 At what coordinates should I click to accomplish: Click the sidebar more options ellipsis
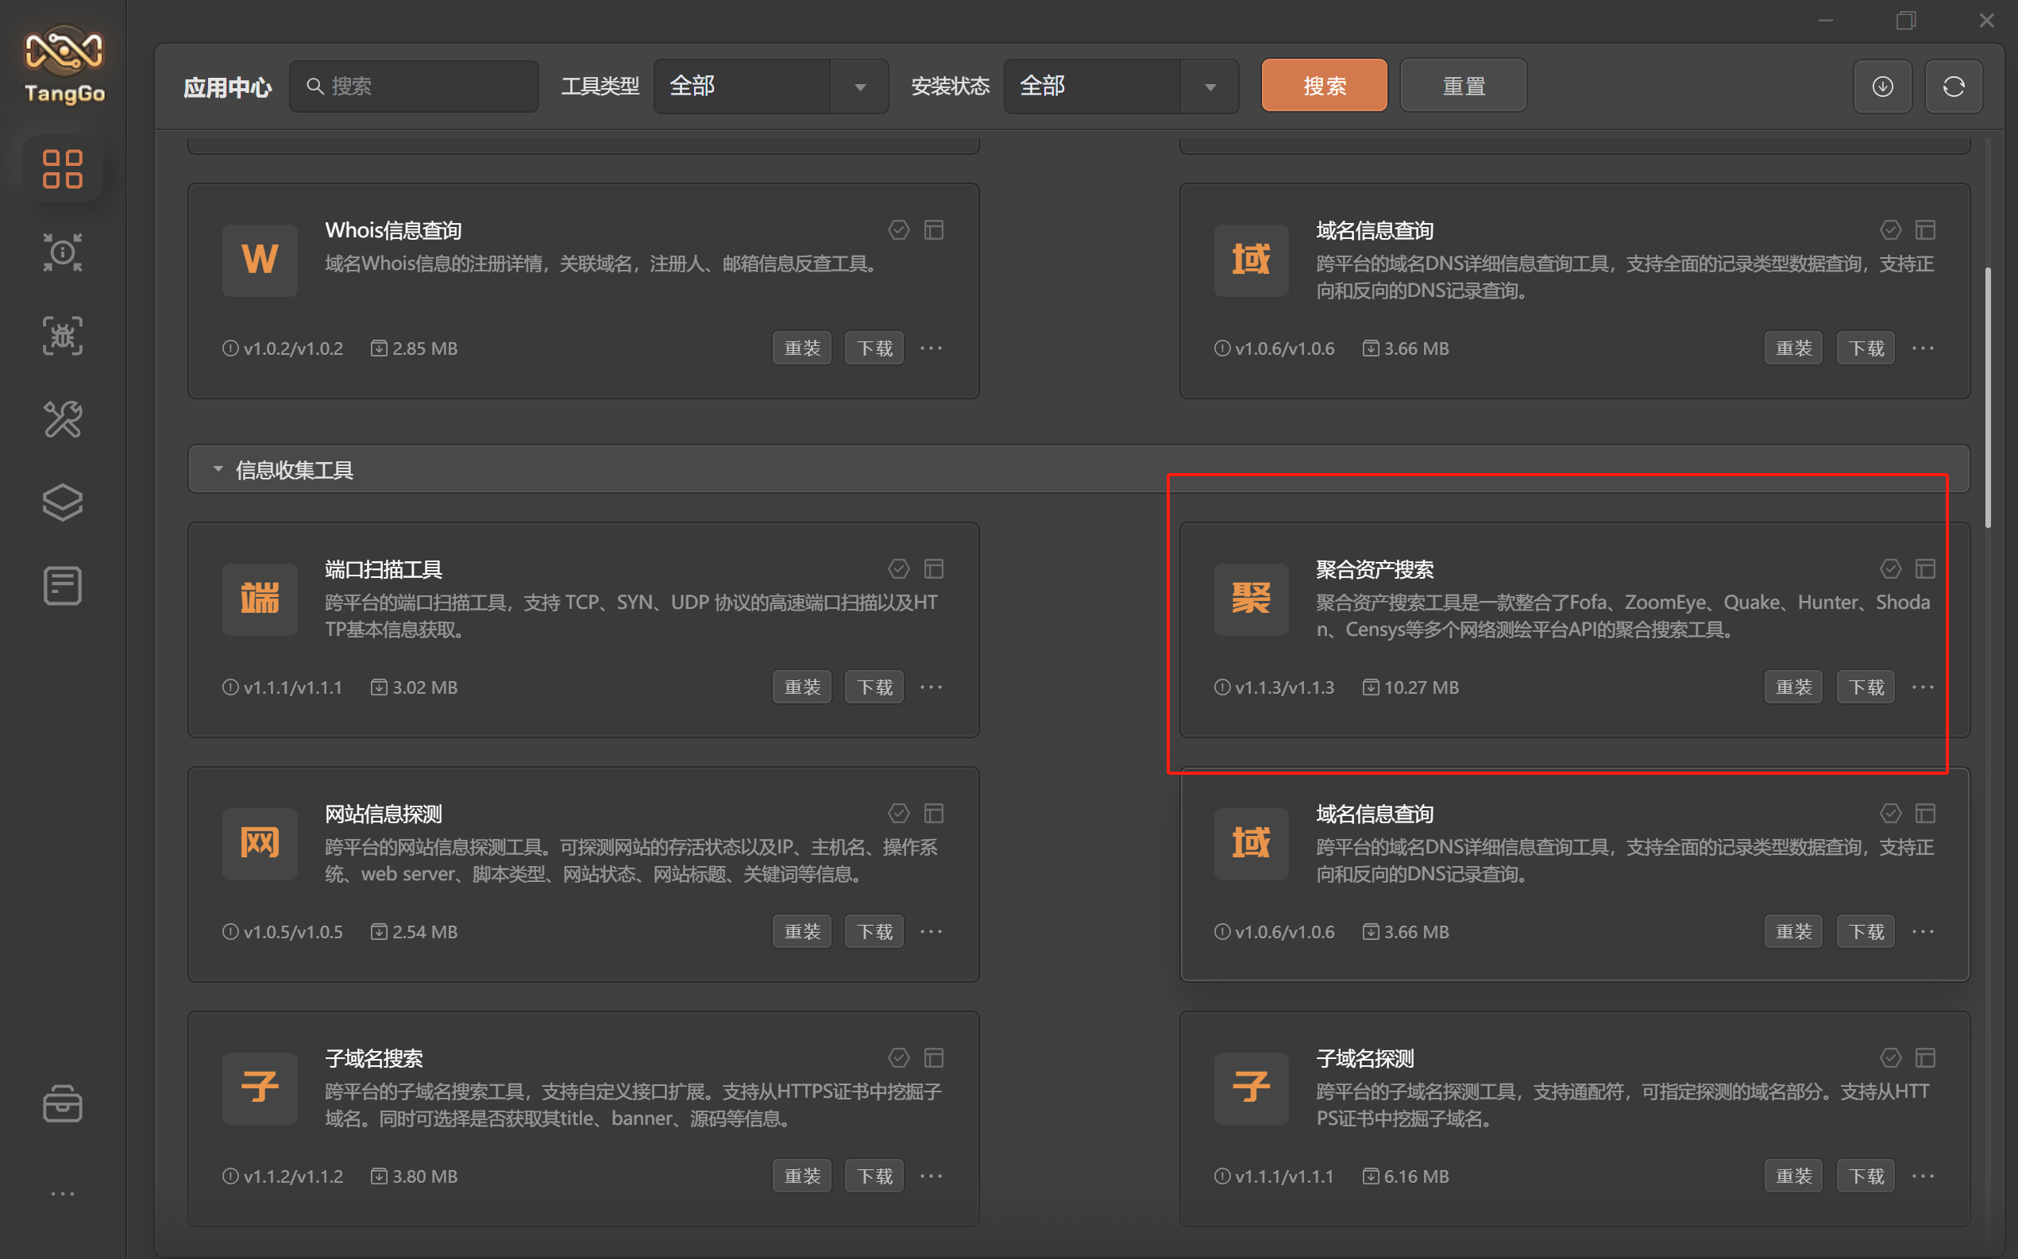[x=63, y=1193]
